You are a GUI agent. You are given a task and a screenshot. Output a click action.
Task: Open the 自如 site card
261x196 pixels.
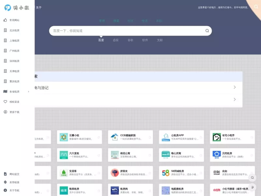click(x=232, y=173)
